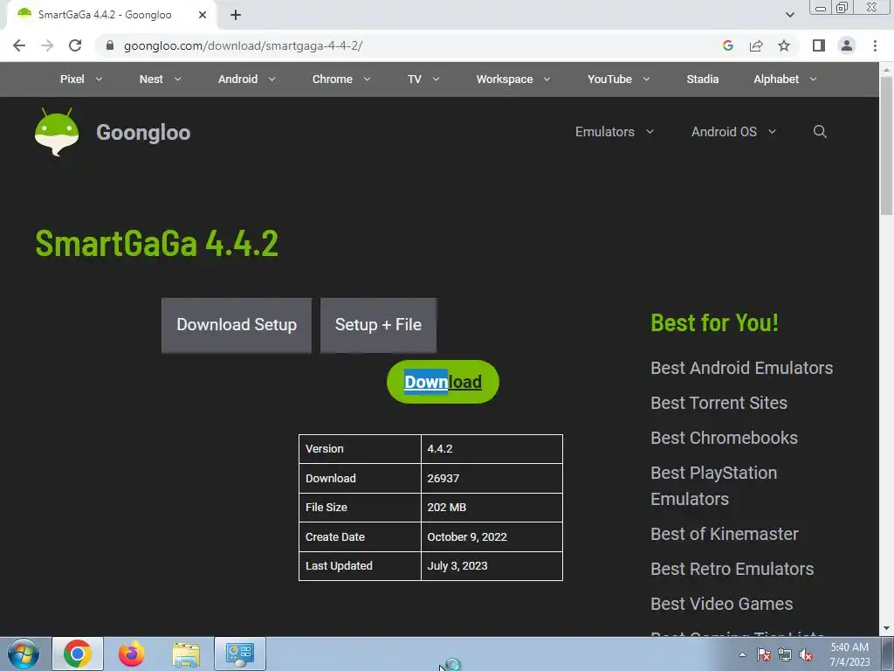Click the Setup + File button

pos(378,325)
